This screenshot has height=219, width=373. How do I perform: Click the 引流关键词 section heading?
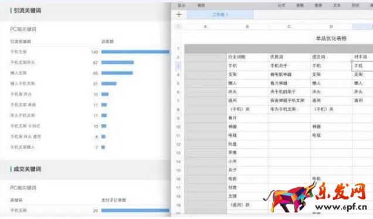pos(27,11)
